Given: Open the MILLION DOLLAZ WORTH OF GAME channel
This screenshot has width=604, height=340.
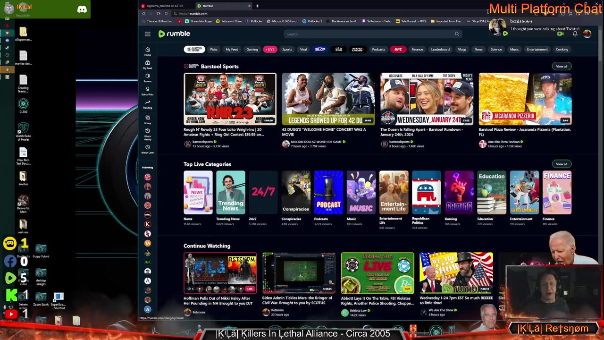Looking at the screenshot, I should [x=317, y=142].
